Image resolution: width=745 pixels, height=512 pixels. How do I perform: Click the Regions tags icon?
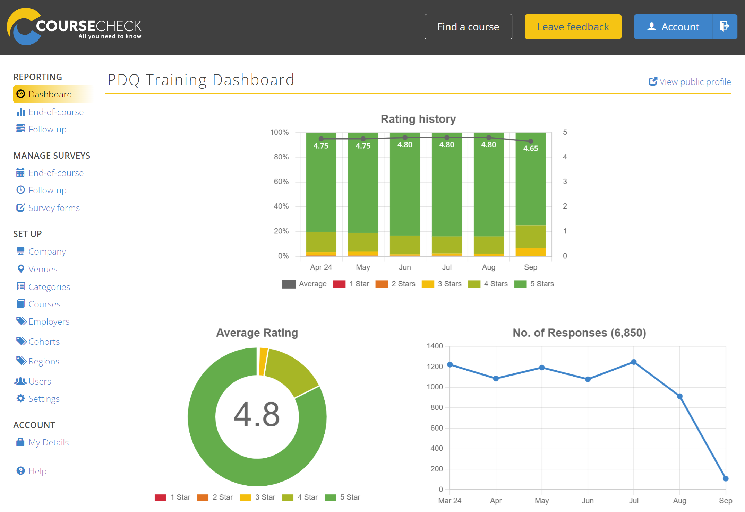tap(22, 361)
